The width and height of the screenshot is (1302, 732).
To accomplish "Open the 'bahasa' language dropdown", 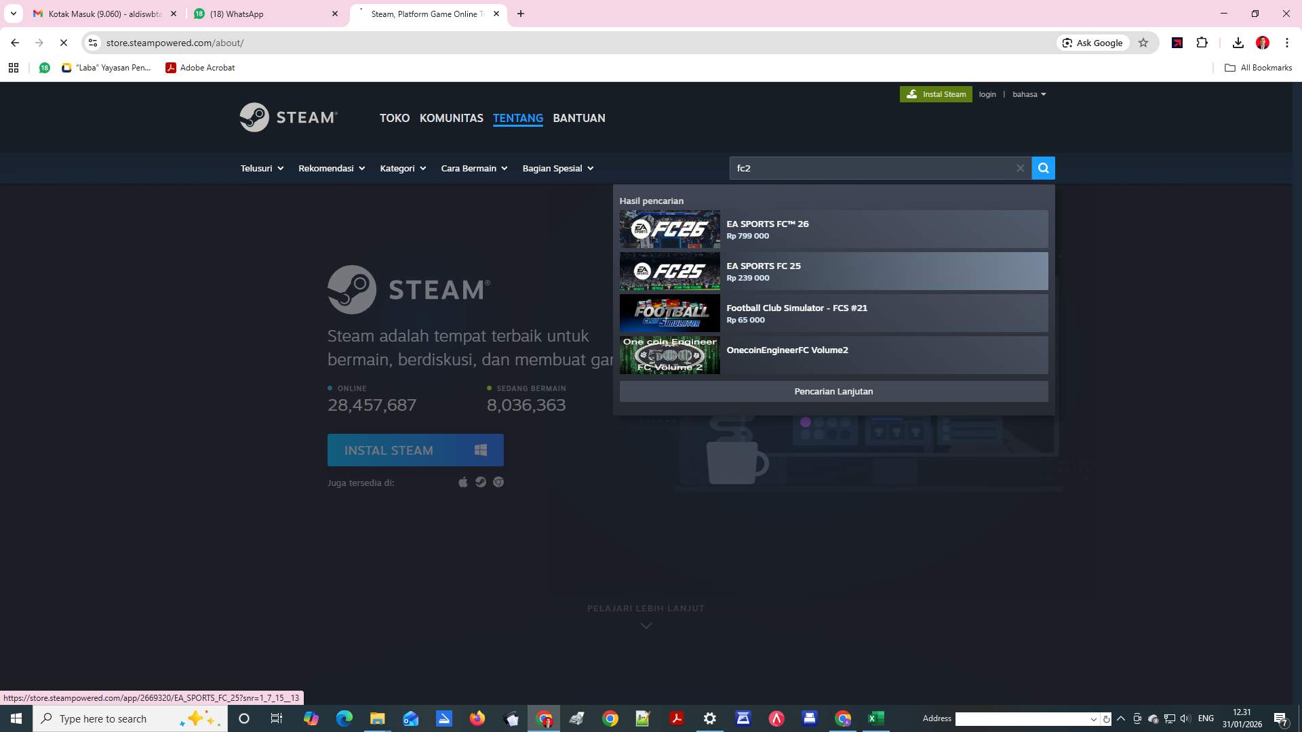I will click(x=1028, y=94).
